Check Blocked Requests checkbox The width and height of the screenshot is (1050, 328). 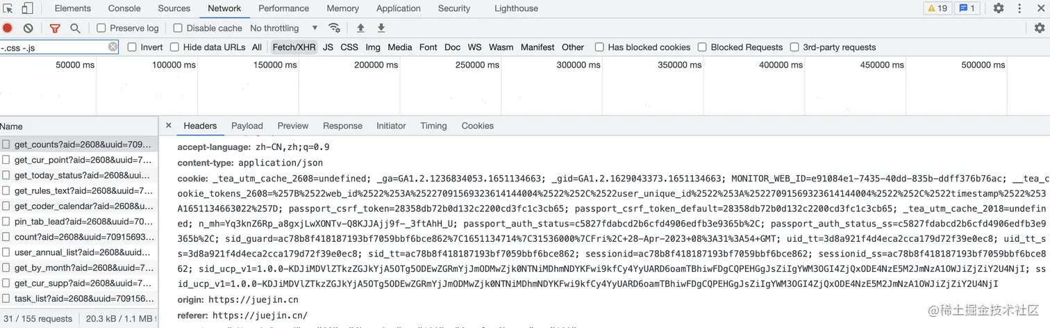[702, 47]
